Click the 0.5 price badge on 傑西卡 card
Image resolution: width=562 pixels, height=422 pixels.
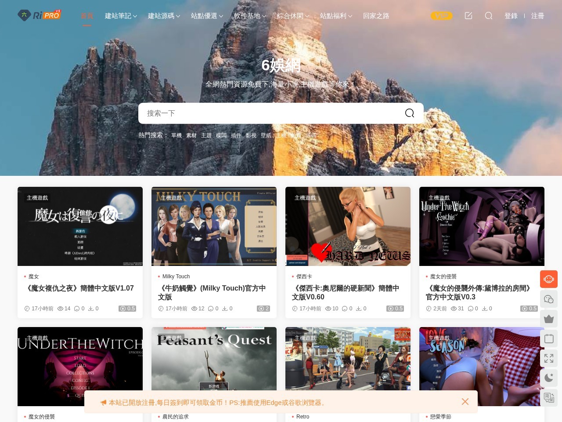[395, 309]
